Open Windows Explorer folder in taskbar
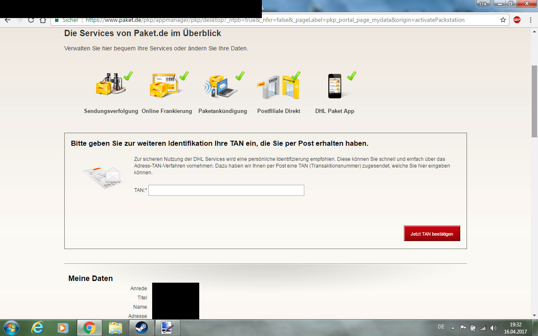Viewport: 538px width, 336px height. coord(115,328)
